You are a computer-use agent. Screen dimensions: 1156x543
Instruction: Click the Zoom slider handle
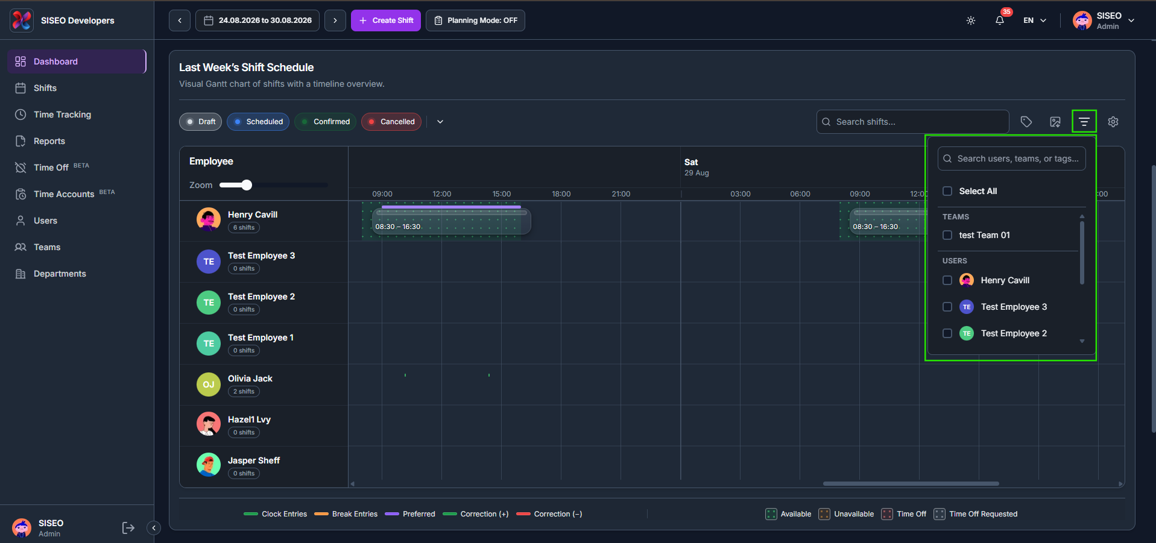click(246, 185)
